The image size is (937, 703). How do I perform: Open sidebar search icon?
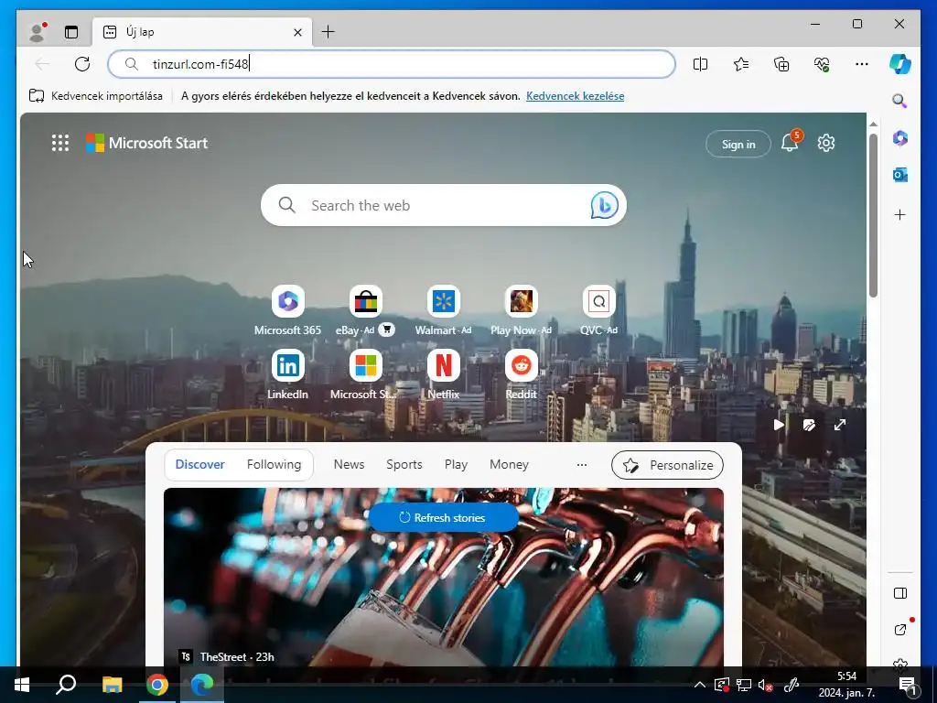click(x=900, y=101)
